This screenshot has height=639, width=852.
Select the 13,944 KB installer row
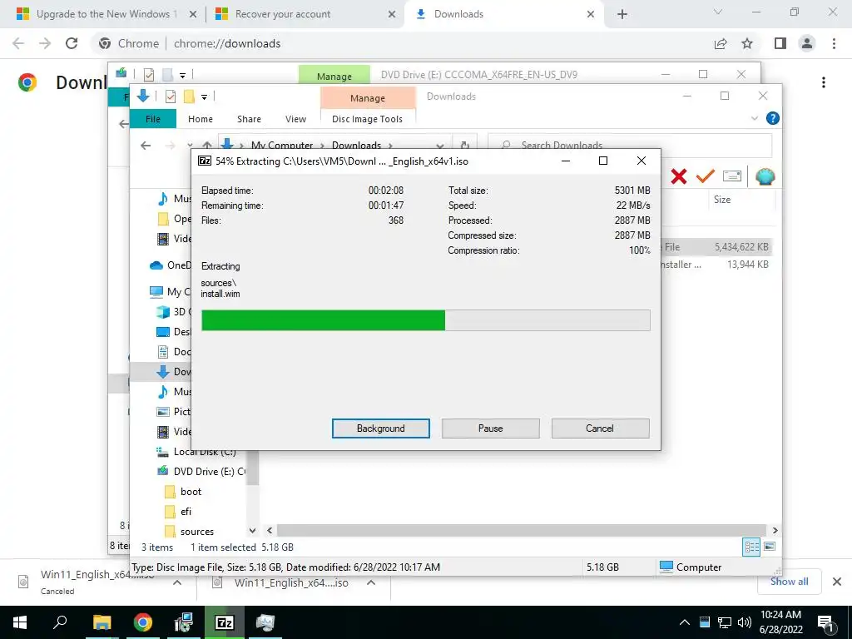click(716, 265)
